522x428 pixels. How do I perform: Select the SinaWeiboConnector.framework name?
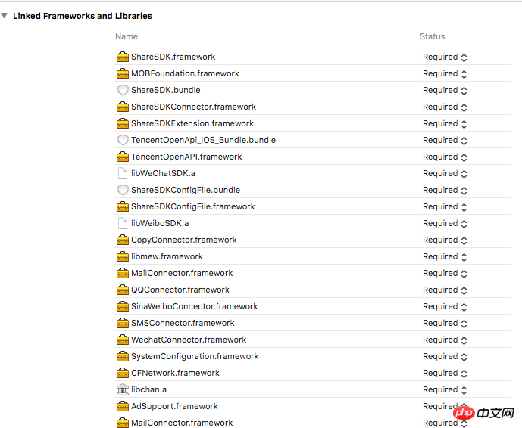click(195, 306)
